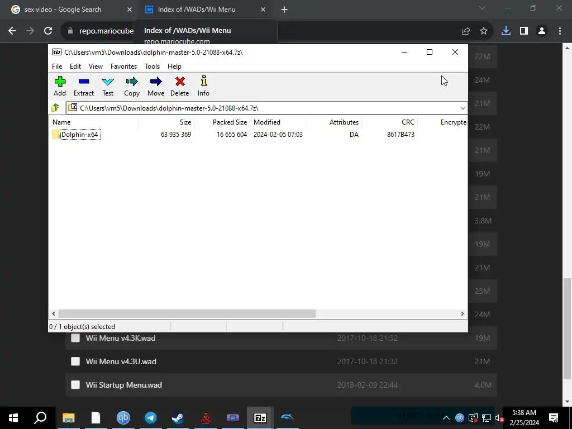Open Chrome downloads icon

[x=506, y=31]
